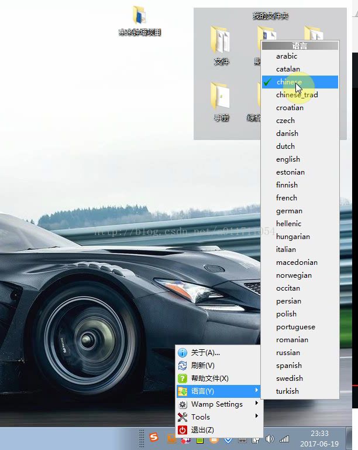Select french language
Image resolution: width=358 pixels, height=450 pixels.
[x=300, y=198]
